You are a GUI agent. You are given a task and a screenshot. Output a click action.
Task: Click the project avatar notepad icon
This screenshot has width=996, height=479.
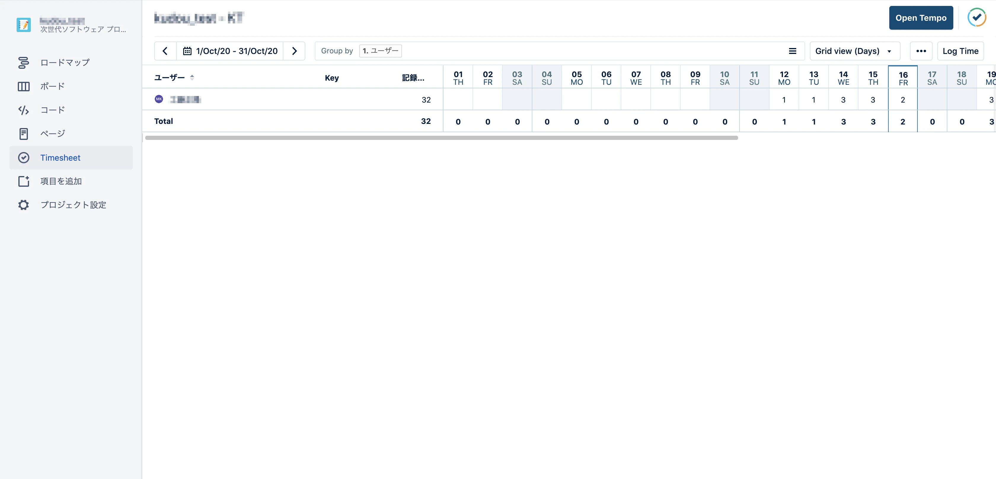(x=24, y=25)
